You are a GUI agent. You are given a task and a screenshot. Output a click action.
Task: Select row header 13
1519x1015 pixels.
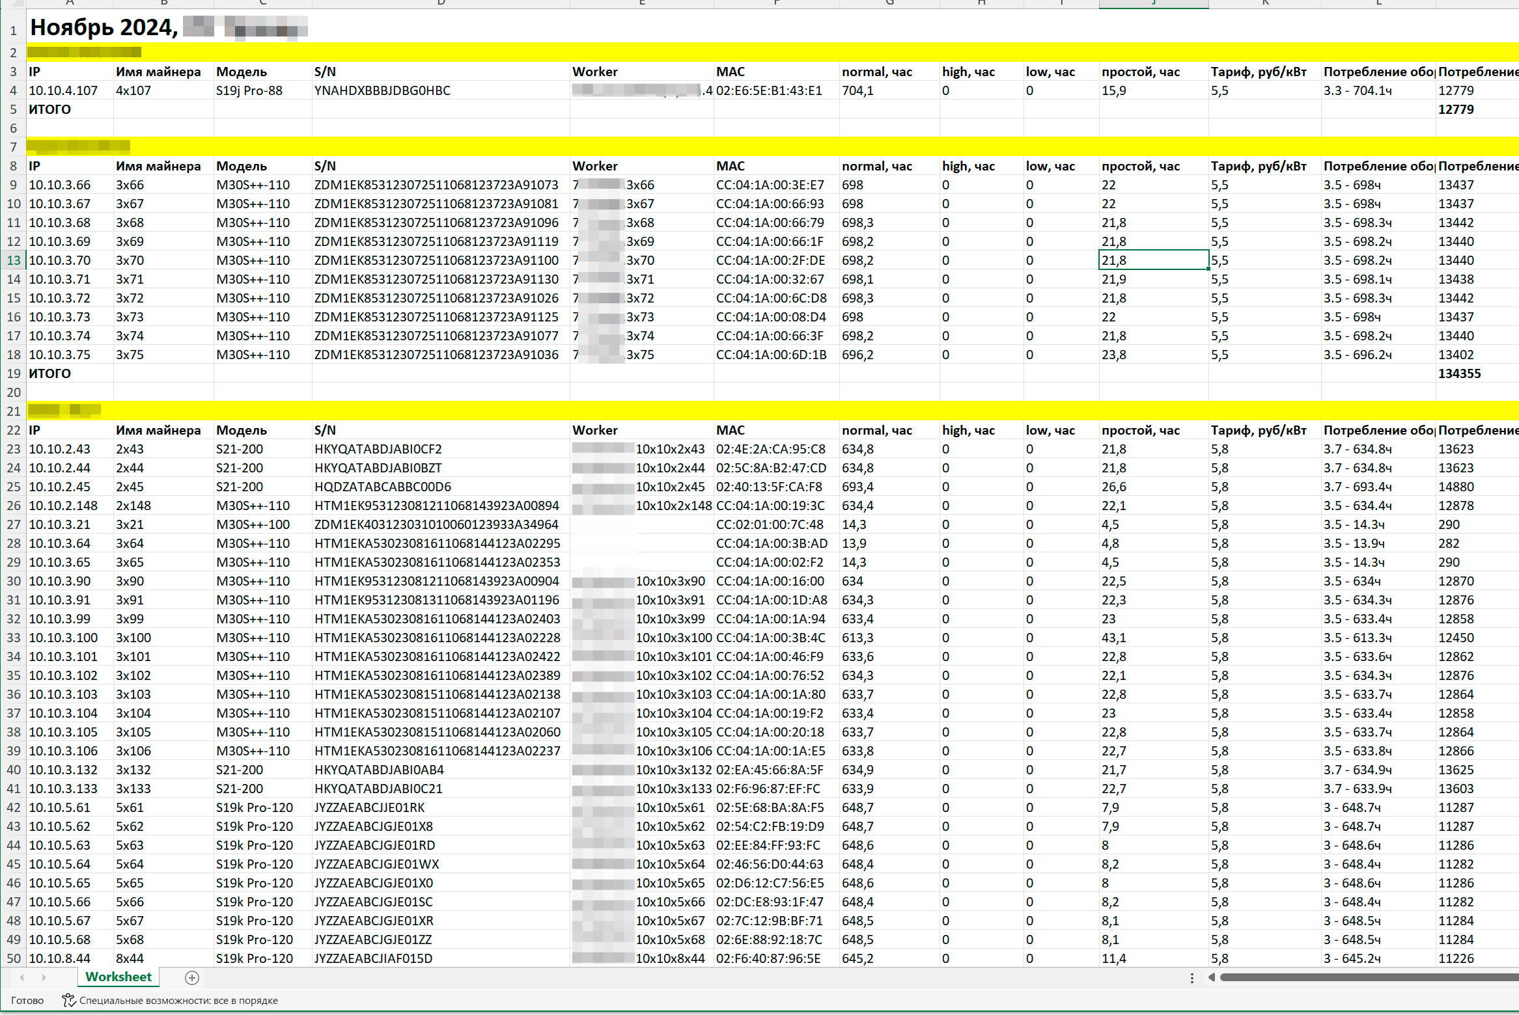[13, 260]
